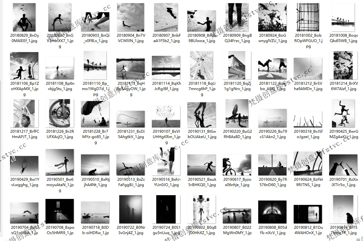
Task: Click file name starting 20180904_BnTV
Action: 131,38
